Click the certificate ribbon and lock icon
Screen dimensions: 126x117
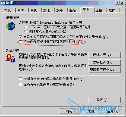11,58
